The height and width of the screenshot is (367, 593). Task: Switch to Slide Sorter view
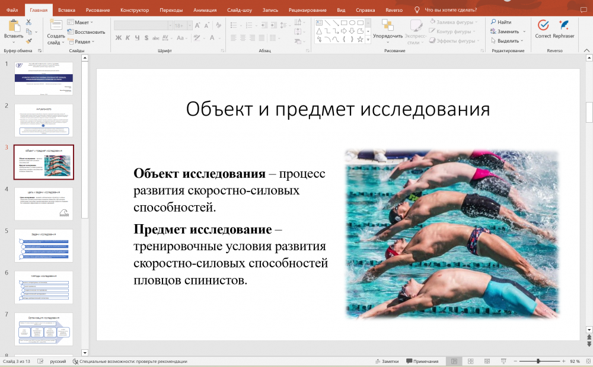[x=470, y=361]
